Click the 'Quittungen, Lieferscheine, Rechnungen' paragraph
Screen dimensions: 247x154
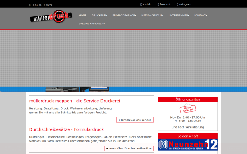[91, 139]
